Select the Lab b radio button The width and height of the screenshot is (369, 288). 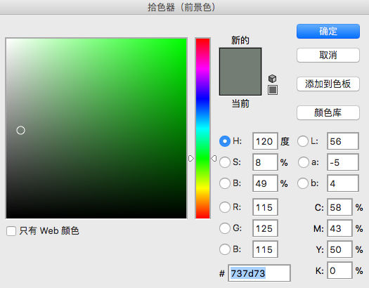[303, 183]
